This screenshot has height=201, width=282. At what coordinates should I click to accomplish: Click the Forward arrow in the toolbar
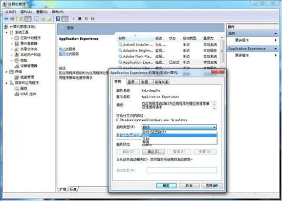tap(12, 19)
